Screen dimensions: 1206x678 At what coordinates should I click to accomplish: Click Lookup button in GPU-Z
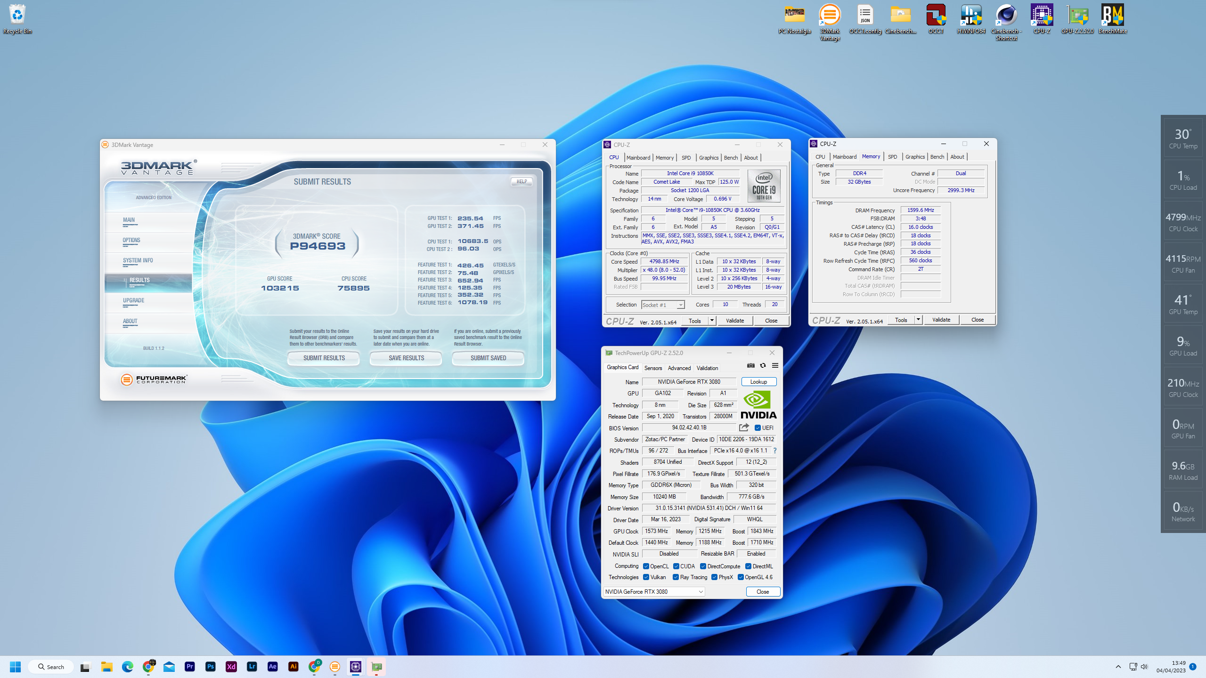point(758,382)
